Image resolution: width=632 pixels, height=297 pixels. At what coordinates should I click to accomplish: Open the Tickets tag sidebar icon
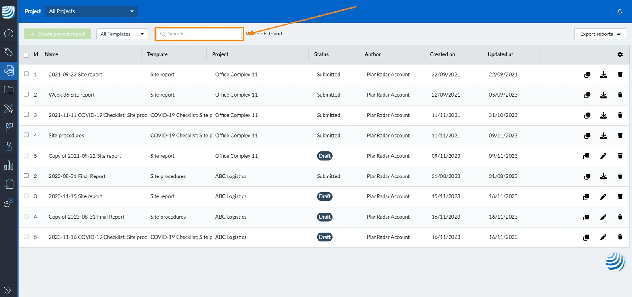click(x=8, y=52)
